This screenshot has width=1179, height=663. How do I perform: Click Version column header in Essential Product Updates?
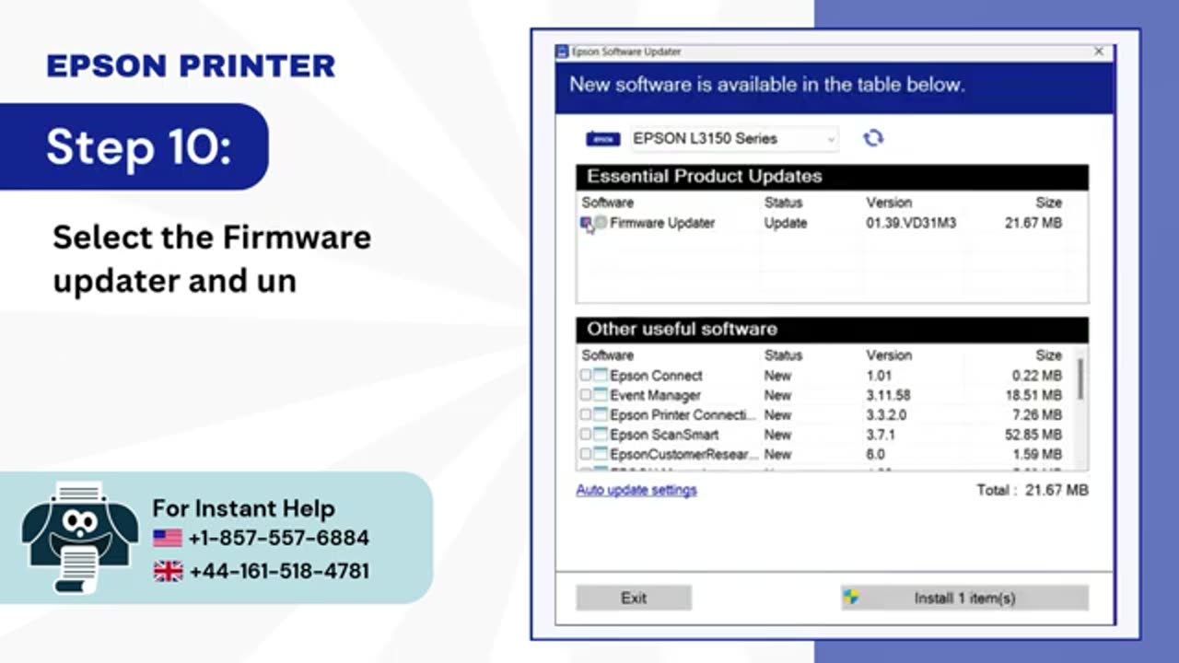(889, 203)
